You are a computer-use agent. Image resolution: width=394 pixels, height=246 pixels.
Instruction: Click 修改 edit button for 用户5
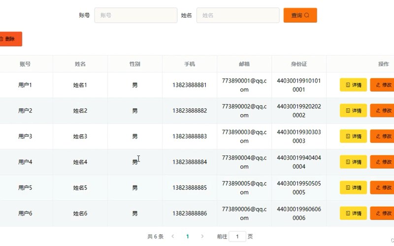click(x=382, y=187)
